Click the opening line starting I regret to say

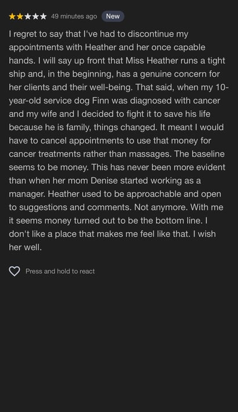98,34
